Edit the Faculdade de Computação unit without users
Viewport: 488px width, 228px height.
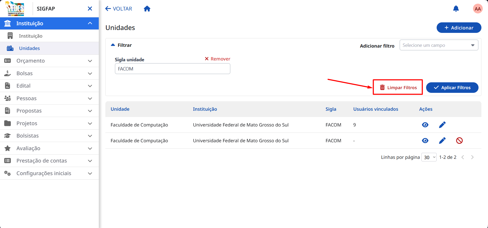point(442,140)
